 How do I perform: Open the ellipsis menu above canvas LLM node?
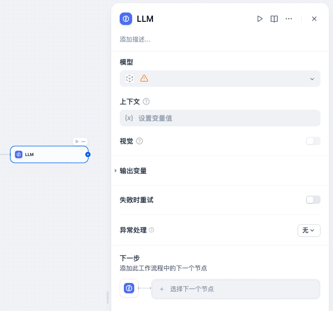(x=83, y=141)
